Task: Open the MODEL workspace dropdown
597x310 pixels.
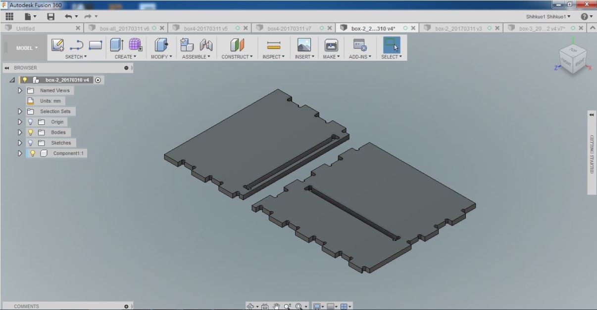Action: click(x=26, y=48)
